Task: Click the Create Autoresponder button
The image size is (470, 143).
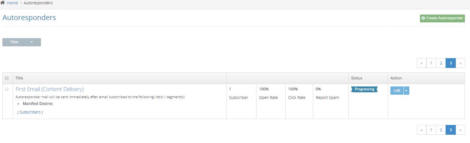Action: tap(442, 18)
